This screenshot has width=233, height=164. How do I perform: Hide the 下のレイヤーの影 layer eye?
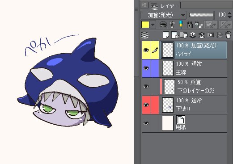146,87
